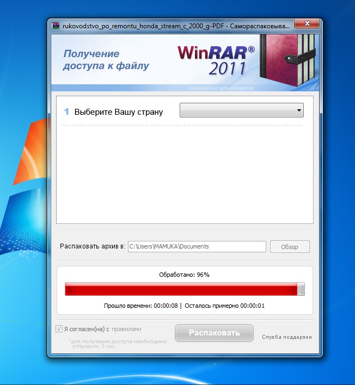Screen dimensions: 355x385
Task: Click the 'Распаковать' button
Action: coord(214,333)
